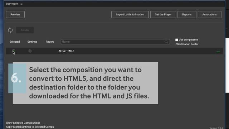Click the Preview button
229x129 pixels.
point(15,14)
